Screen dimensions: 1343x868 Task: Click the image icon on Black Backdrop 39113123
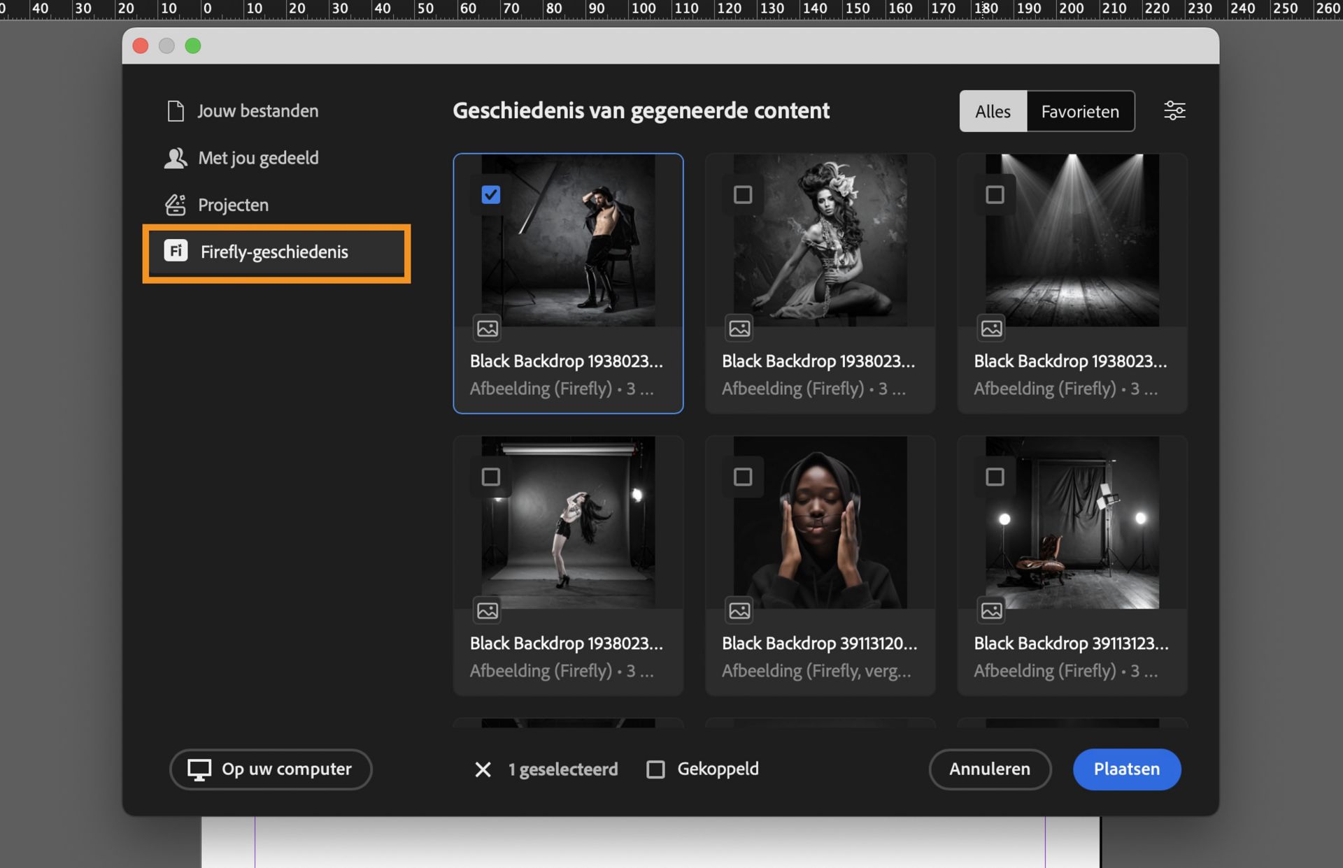tap(991, 610)
